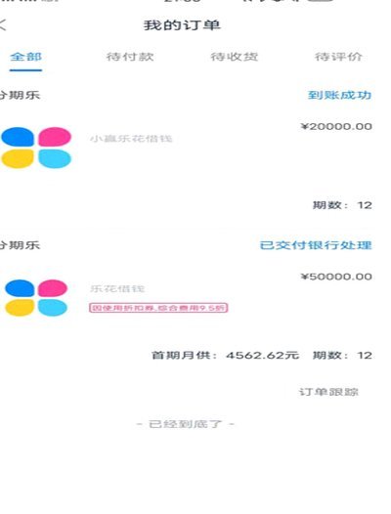Image resolution: width=391 pixels, height=514 pixels.
Task: Open the 小赢乐花借钱 product logo
Action: [x=36, y=148]
